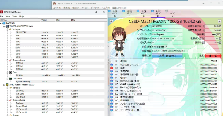
Task: Show the next disk with right arrow
Action: [x=219, y=21]
